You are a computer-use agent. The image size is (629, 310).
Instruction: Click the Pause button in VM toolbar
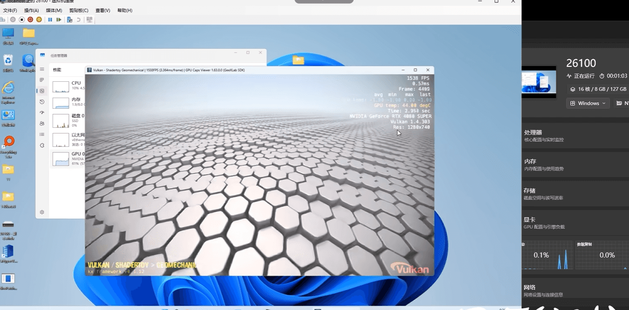tap(50, 20)
